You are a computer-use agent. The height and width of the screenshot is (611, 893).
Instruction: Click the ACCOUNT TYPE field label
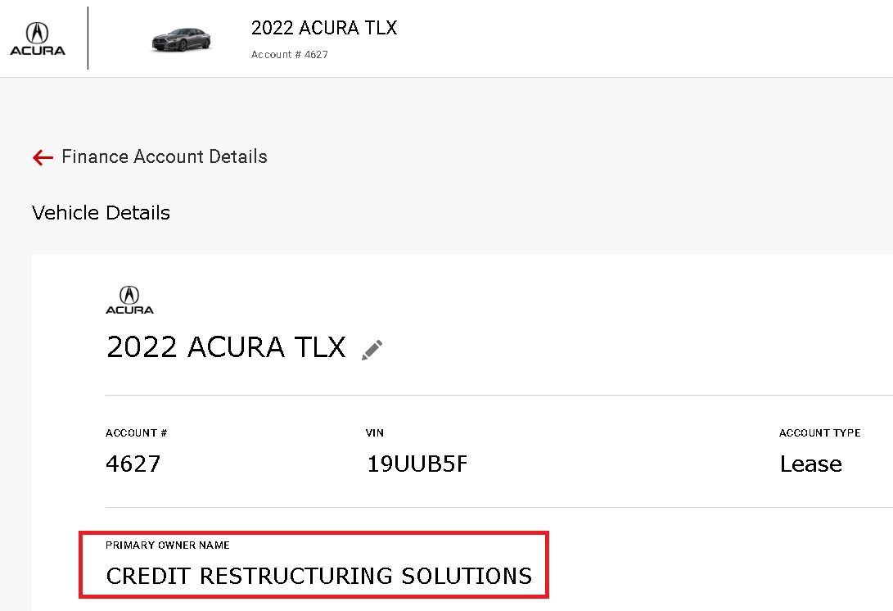click(x=819, y=433)
